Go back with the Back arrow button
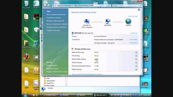This screenshot has height=97, width=173. click(45, 5)
